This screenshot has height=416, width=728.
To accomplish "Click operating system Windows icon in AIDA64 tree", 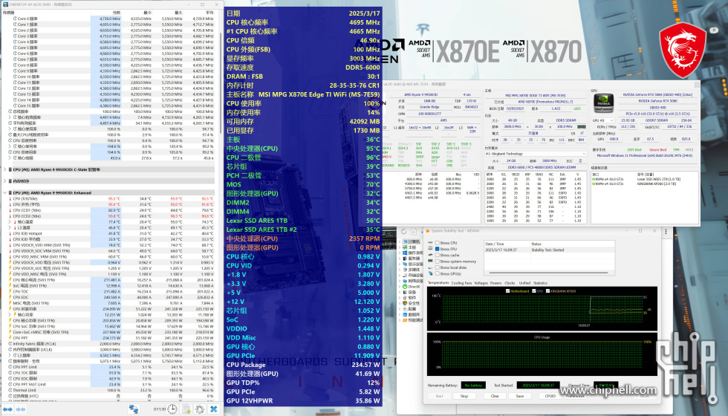I will click(x=404, y=253).
